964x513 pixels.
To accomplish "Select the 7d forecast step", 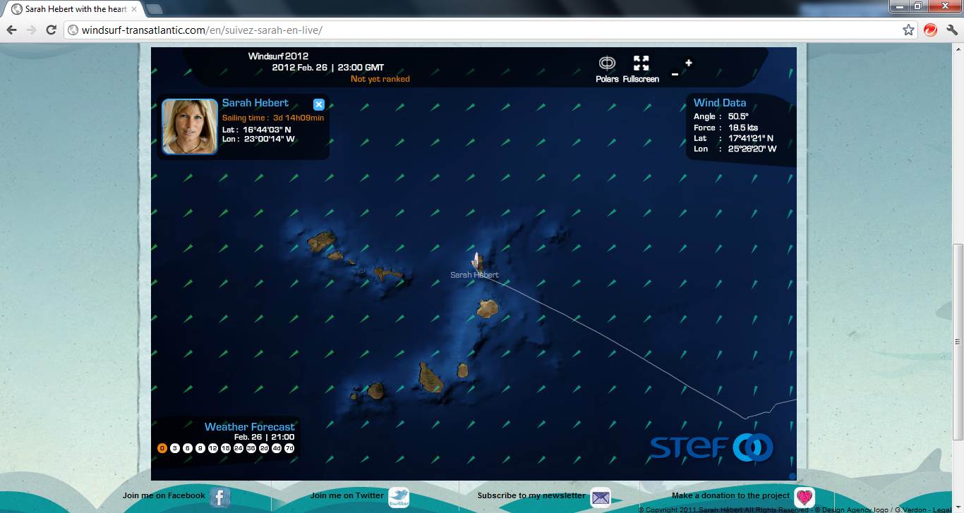I will [289, 448].
